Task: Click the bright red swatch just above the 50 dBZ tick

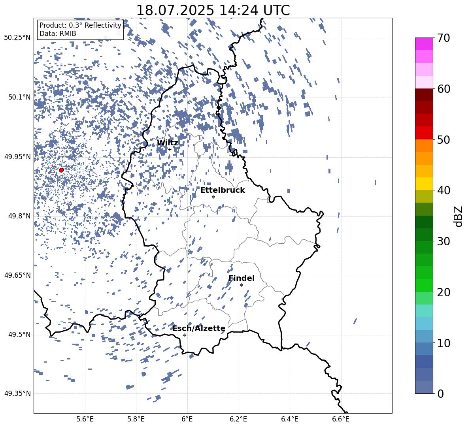Action: point(424,133)
